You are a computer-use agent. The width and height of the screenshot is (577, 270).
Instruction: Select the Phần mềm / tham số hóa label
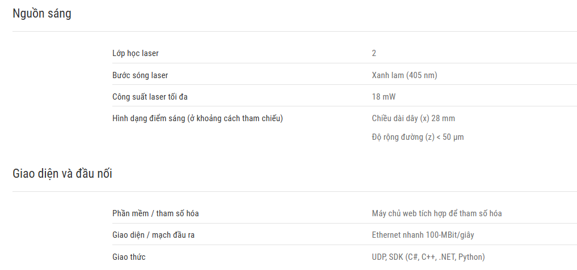(x=155, y=213)
